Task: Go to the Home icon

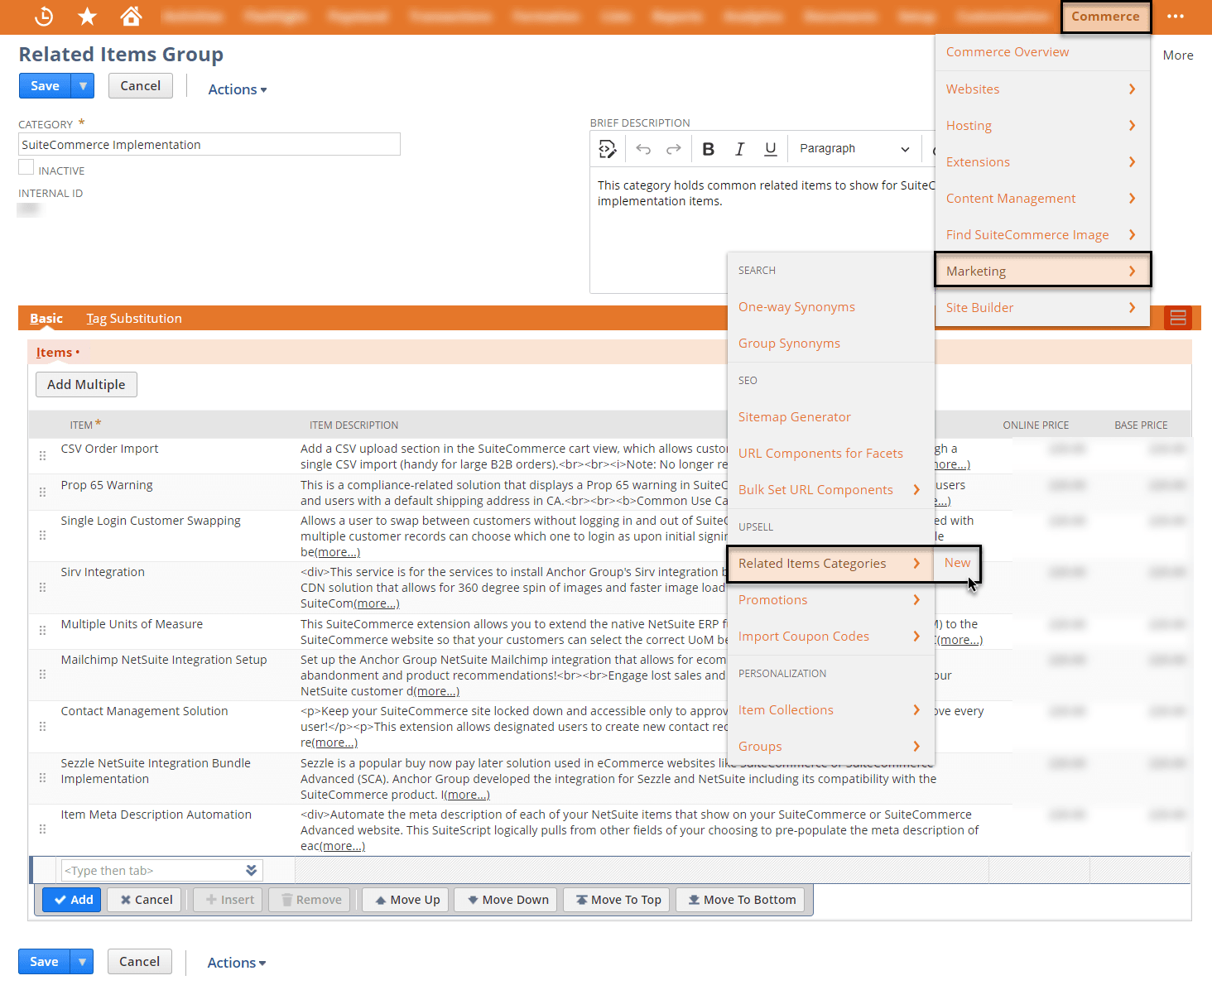Action: coord(131,16)
